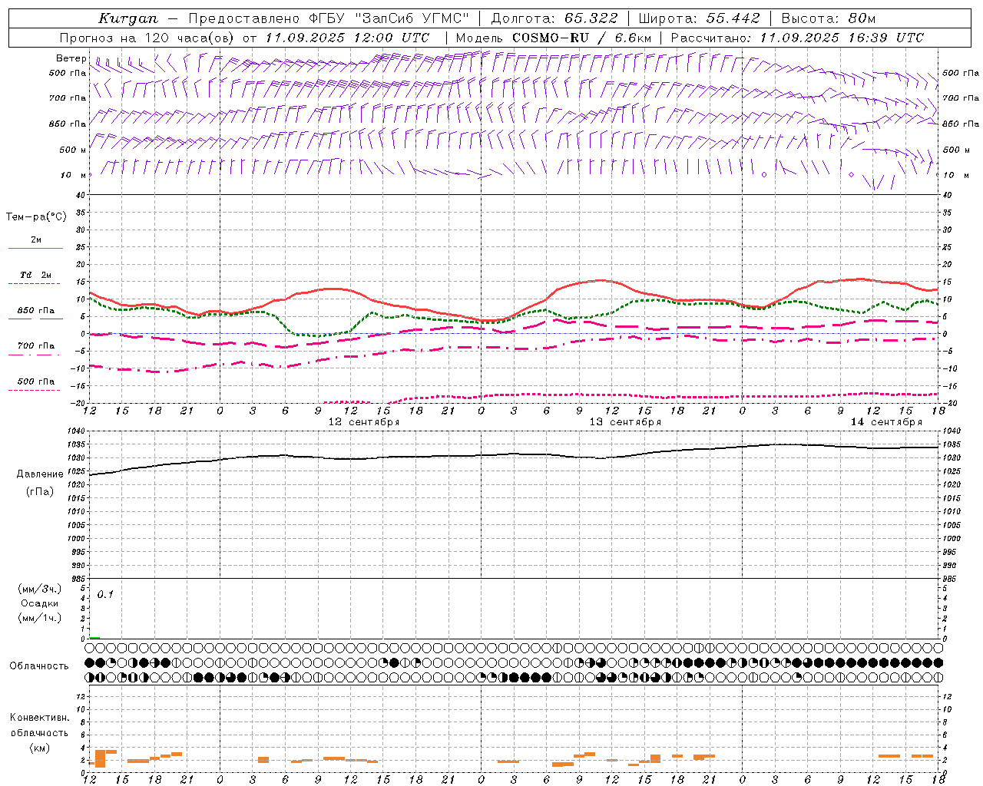Screen dimensions: 983x786
Task: Click the '(км)' unit label
Action: [x=40, y=748]
